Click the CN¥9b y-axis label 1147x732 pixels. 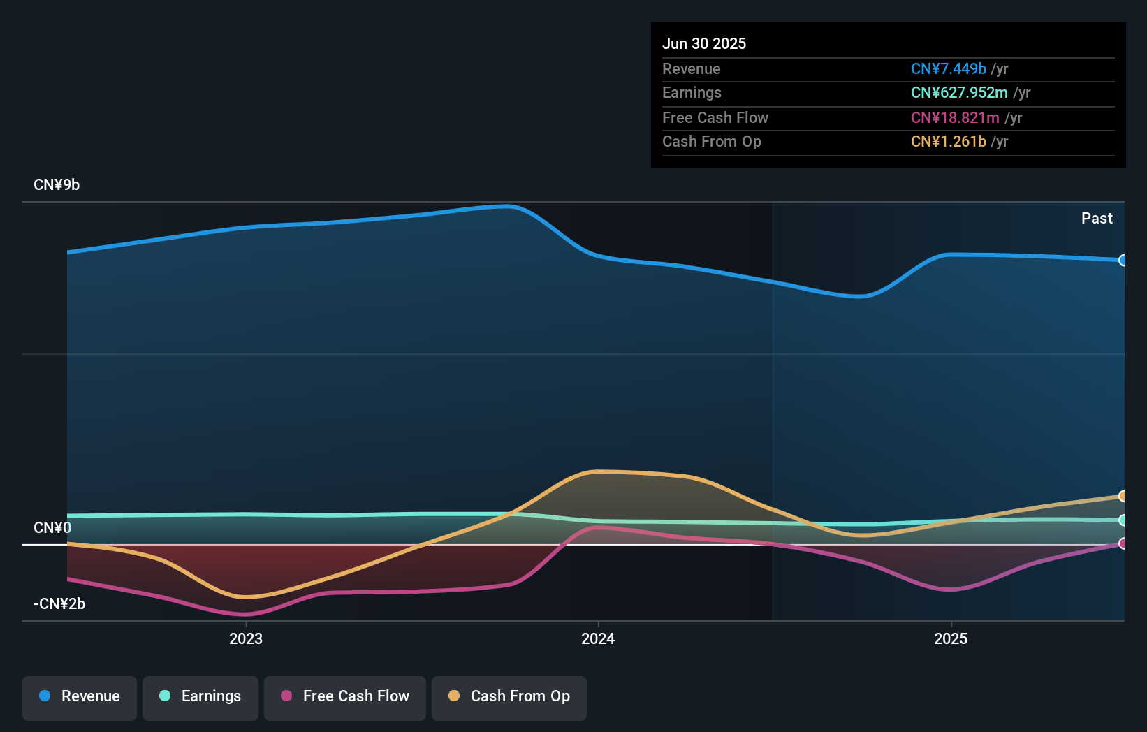point(57,185)
